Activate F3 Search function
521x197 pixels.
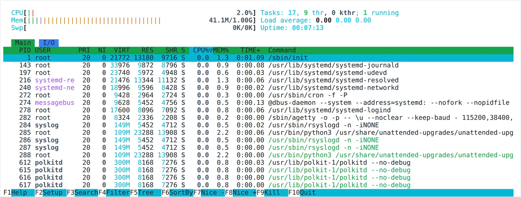click(82, 192)
